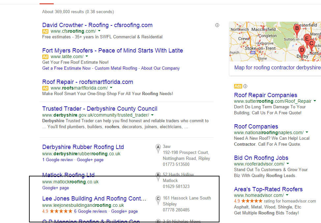This screenshot has height=223, width=321.
Task: Click phone number 07778 280485
Action: 176,210
